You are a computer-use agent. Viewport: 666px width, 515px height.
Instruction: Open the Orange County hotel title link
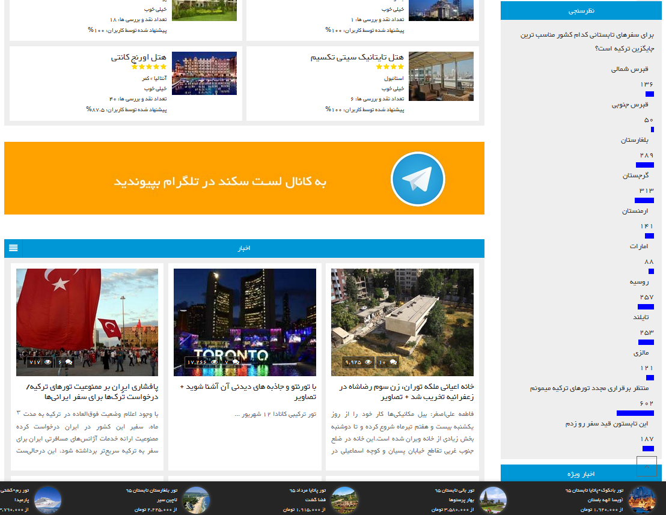pos(139,57)
